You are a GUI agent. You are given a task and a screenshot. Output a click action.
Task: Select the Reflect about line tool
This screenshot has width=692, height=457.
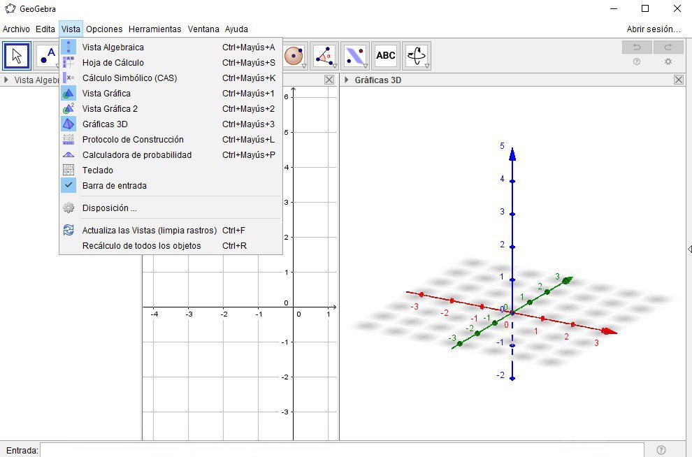tap(355, 56)
